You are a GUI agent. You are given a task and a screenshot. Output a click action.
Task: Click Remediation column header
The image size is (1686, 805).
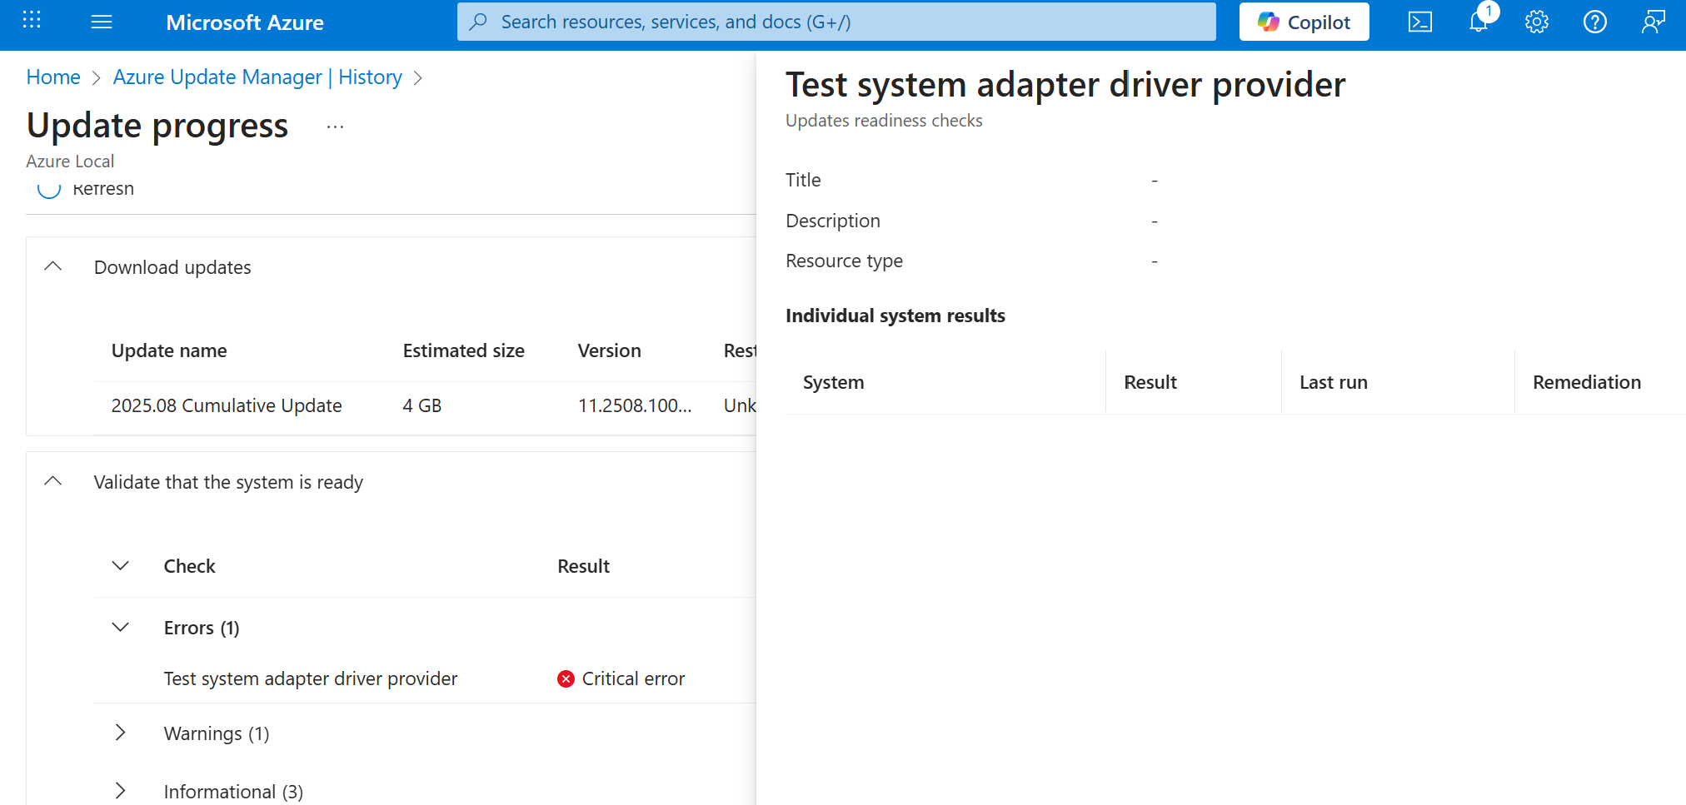(1587, 382)
